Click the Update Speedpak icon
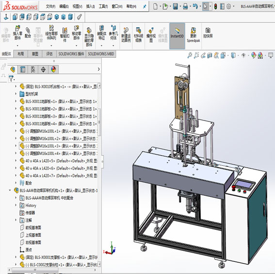275x274 pixels. point(193,34)
